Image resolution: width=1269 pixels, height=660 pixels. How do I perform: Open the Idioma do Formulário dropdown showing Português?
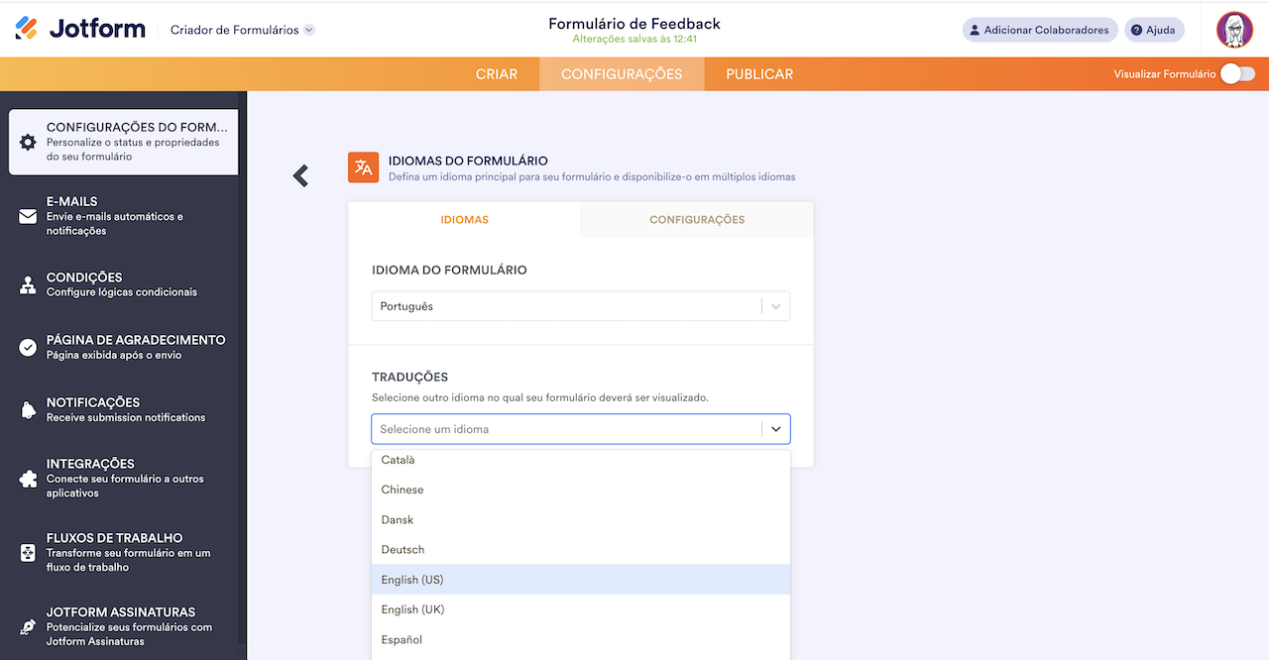580,305
